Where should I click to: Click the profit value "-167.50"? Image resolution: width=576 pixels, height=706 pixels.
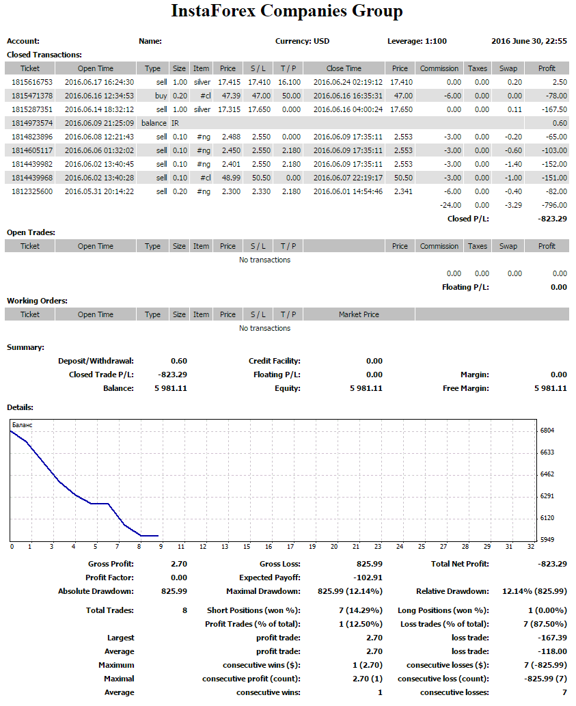(554, 109)
